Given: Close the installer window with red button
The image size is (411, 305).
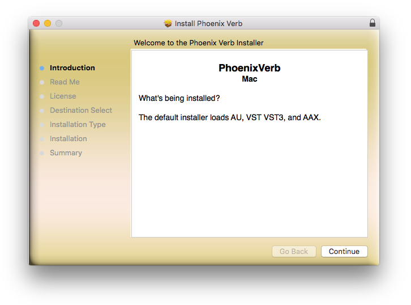Looking at the screenshot, I should click(x=36, y=23).
